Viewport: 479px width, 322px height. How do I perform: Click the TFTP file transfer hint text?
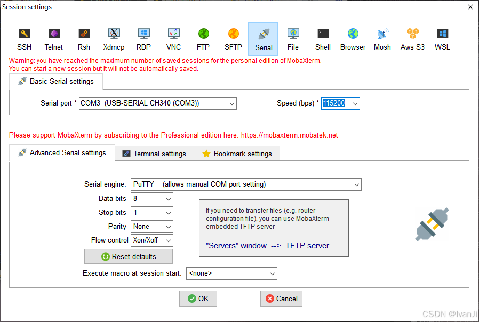(267, 219)
